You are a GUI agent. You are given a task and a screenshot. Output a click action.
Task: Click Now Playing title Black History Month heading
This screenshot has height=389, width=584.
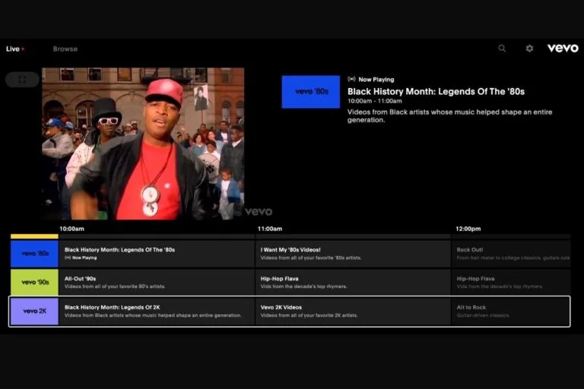[x=436, y=92]
